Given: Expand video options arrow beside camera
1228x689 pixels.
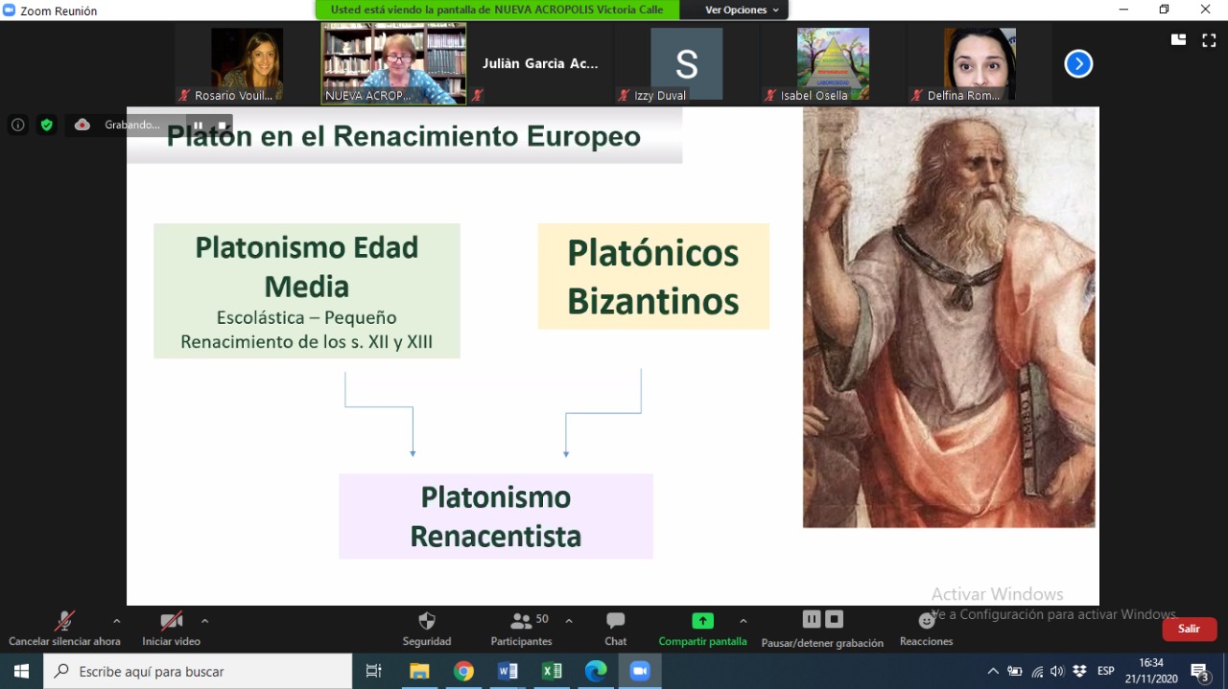Looking at the screenshot, I should tap(204, 620).
